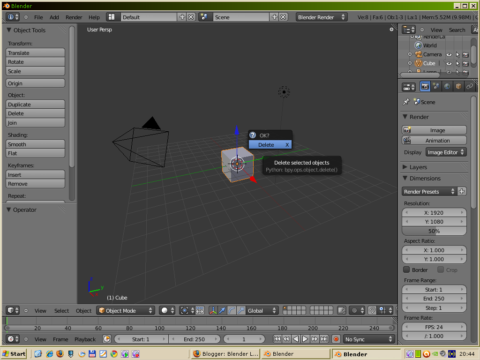The image size is (480, 360).
Task: Toggle automatic keyframe record button
Action: 336,339
